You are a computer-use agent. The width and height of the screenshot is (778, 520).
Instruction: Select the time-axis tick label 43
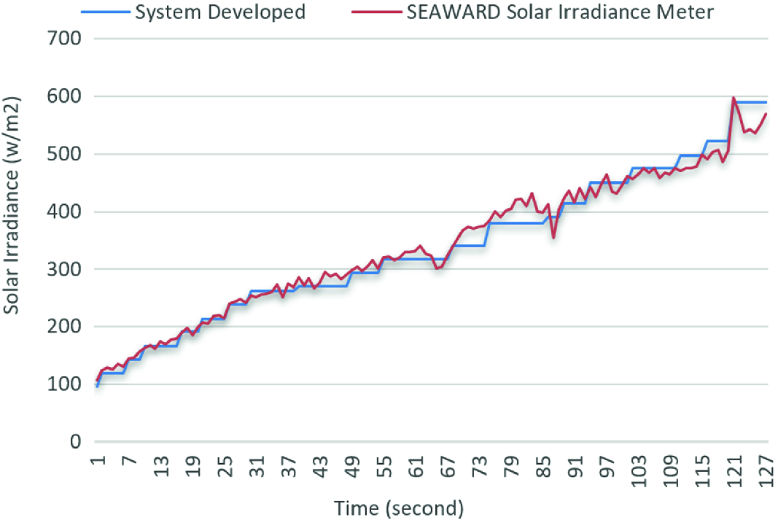pos(320,465)
